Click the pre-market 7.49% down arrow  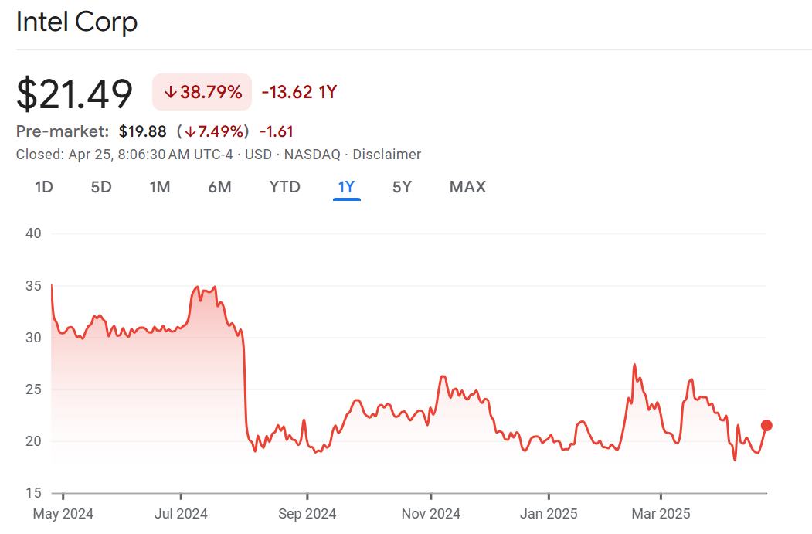pos(190,131)
